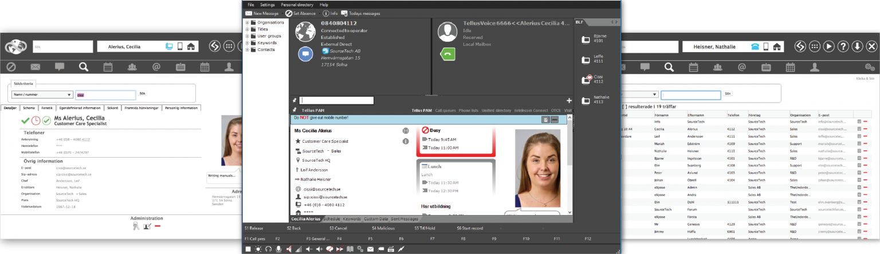Click the S4 Malicious button
Screen dimensions: 880x254
(x=383, y=228)
